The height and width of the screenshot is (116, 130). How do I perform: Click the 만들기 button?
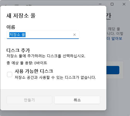pyautogui.click(x=29, y=100)
